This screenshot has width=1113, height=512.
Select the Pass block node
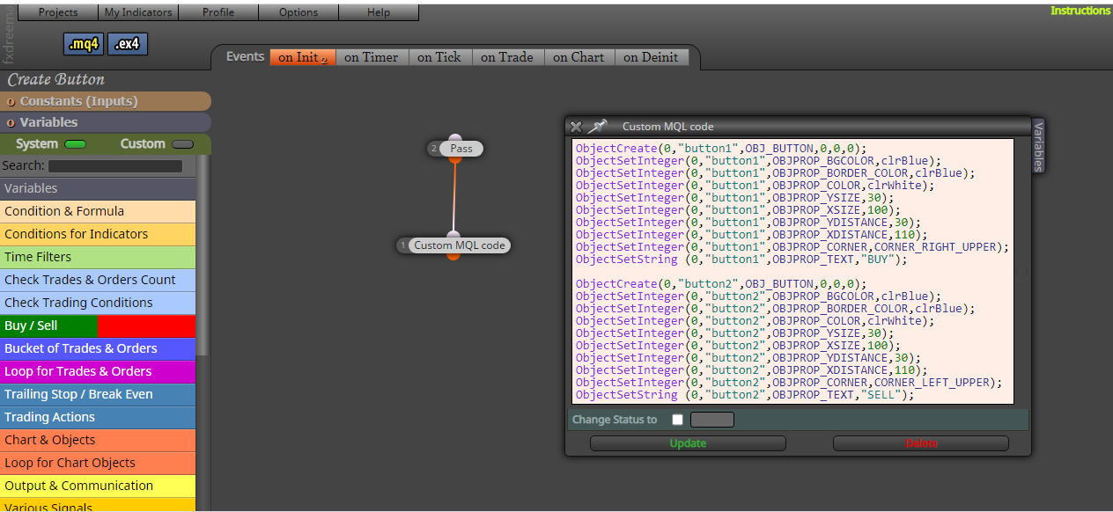[455, 149]
